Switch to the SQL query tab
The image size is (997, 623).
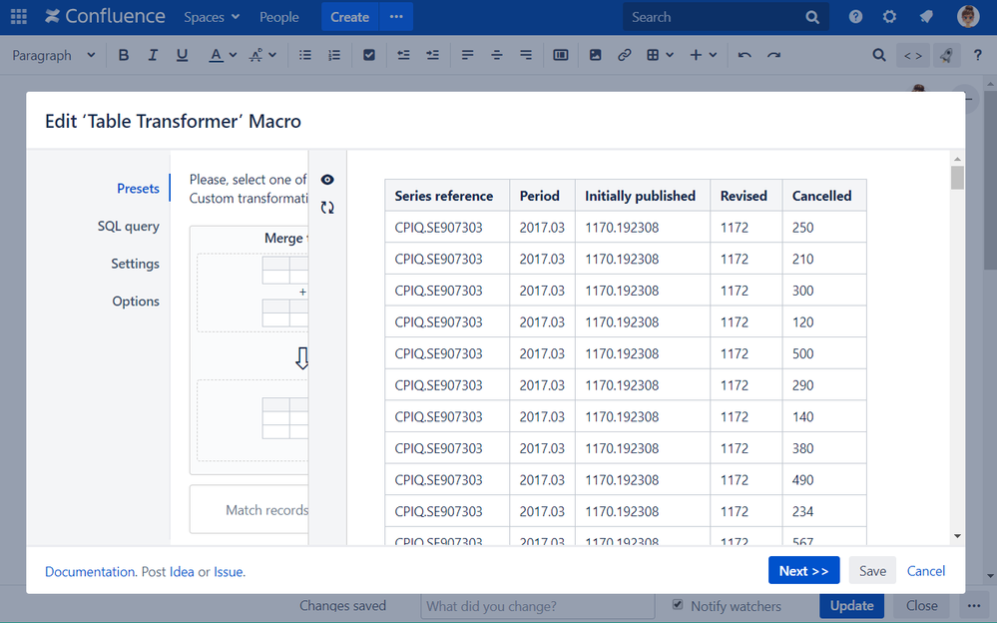point(128,227)
